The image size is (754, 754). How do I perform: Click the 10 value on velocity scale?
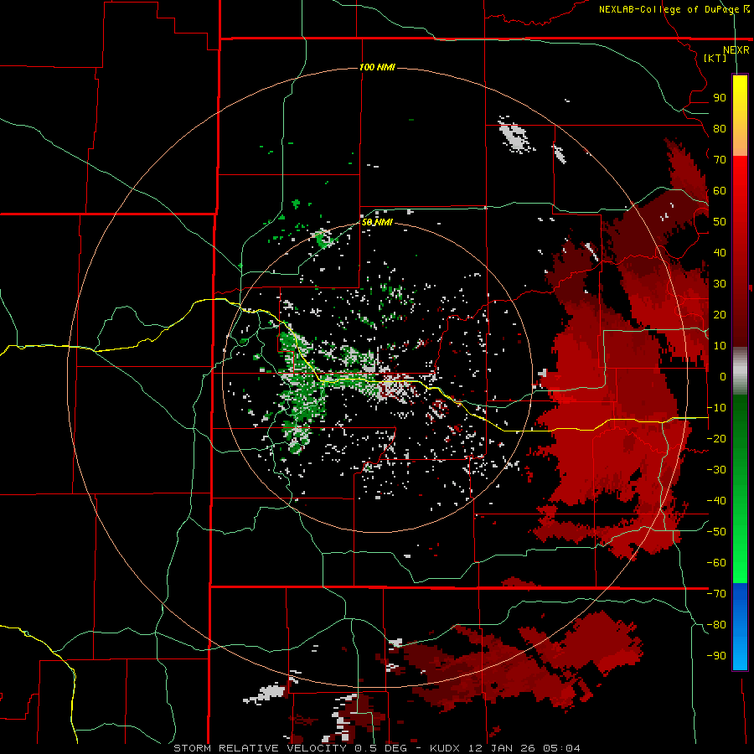720,346
